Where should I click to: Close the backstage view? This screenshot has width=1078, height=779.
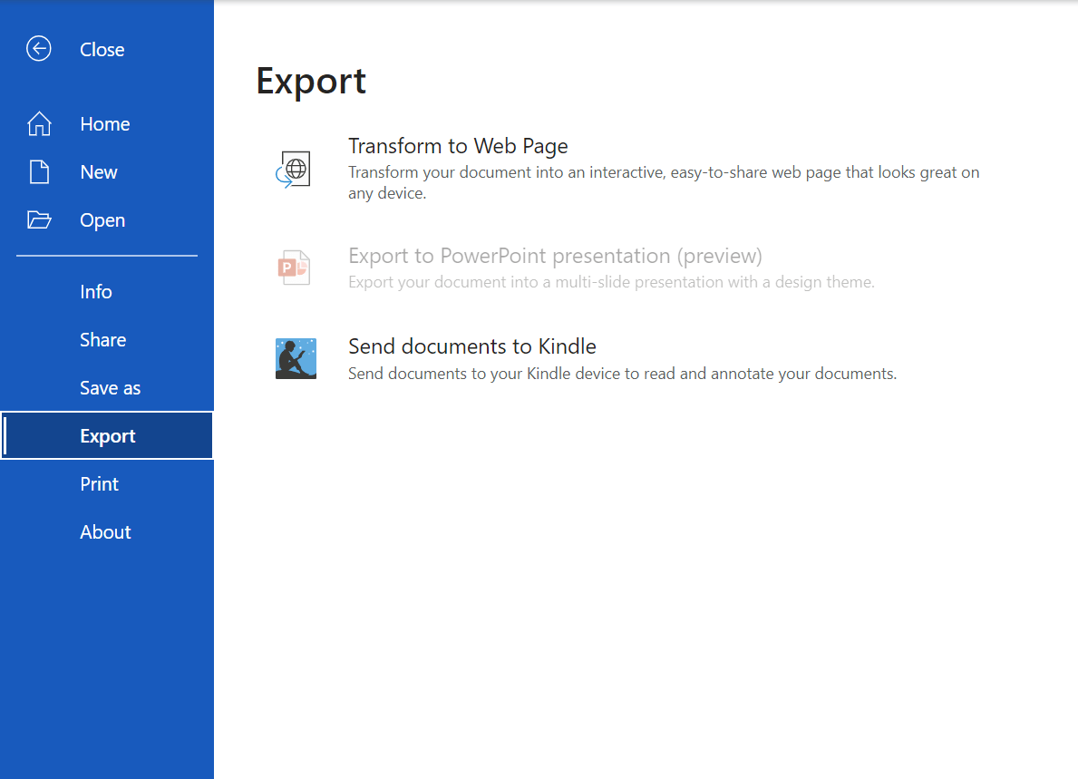(x=102, y=49)
